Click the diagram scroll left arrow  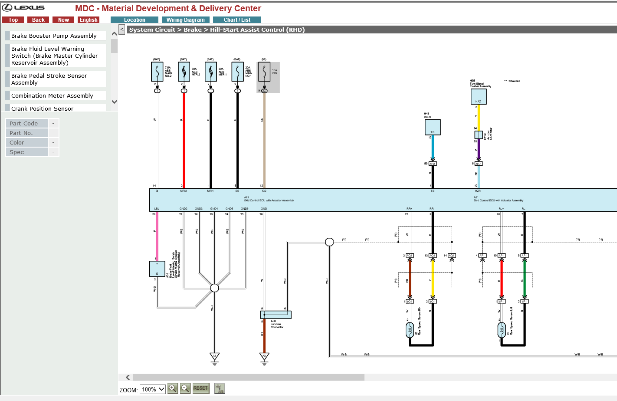[128, 378]
